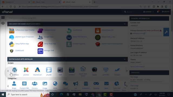Select the Joomla script icon
Image resolution: width=173 pixels, height=97 pixels.
pos(26,70)
